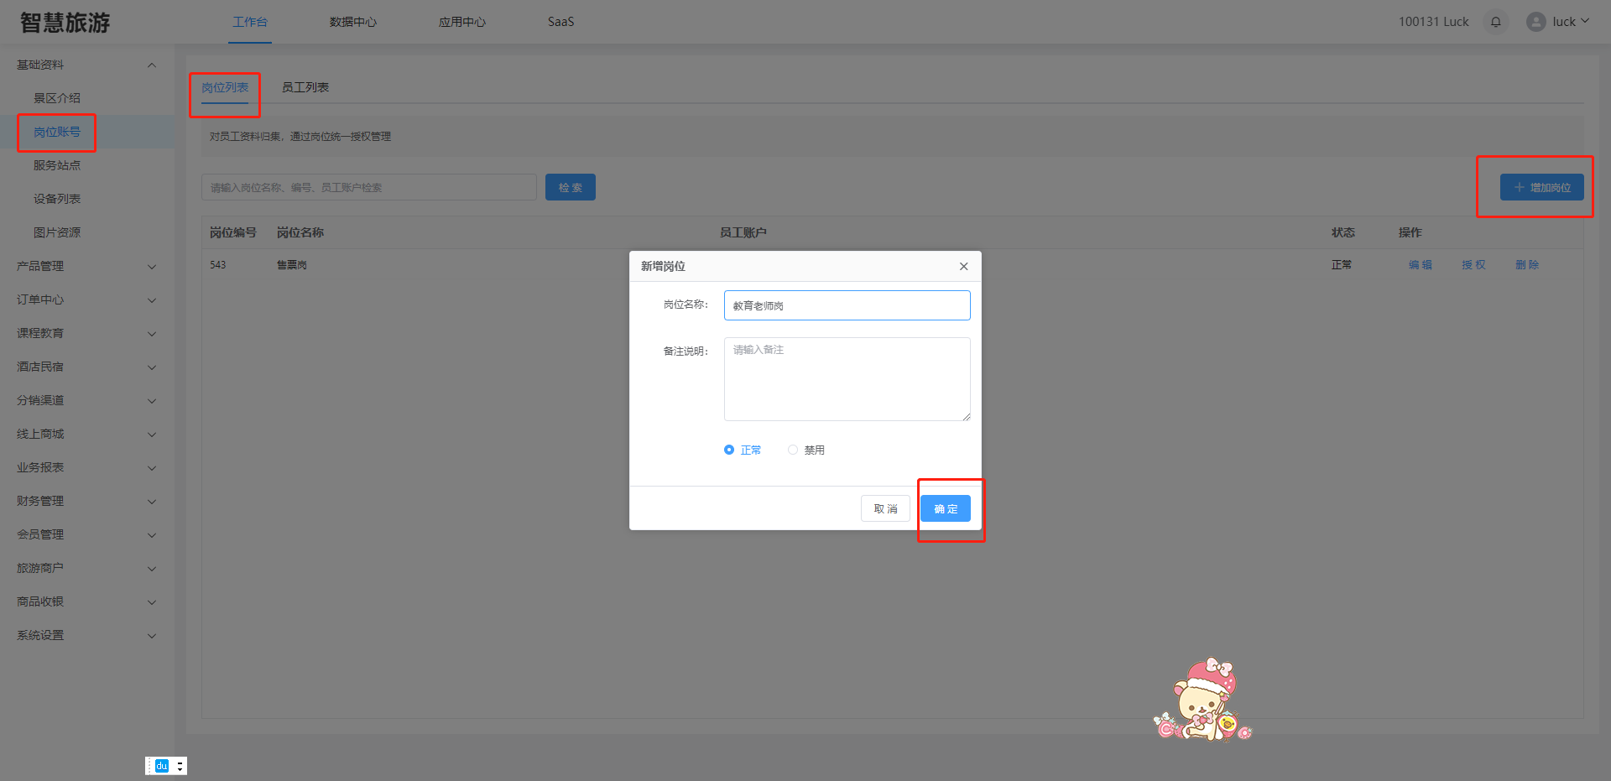Click 编辑 link for 售票岗 row
The image size is (1611, 781).
(1420, 265)
